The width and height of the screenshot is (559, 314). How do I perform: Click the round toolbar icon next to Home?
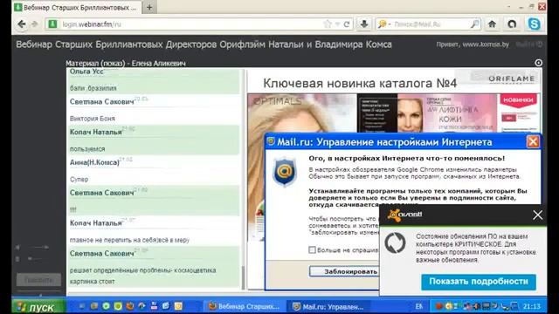click(x=513, y=24)
